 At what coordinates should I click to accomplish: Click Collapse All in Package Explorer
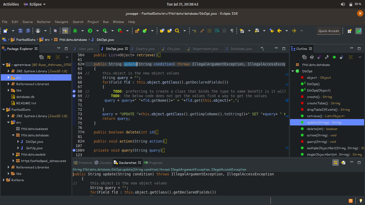click(41, 57)
